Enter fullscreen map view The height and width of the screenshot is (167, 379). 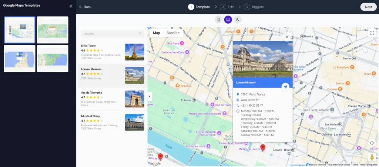click(372, 33)
